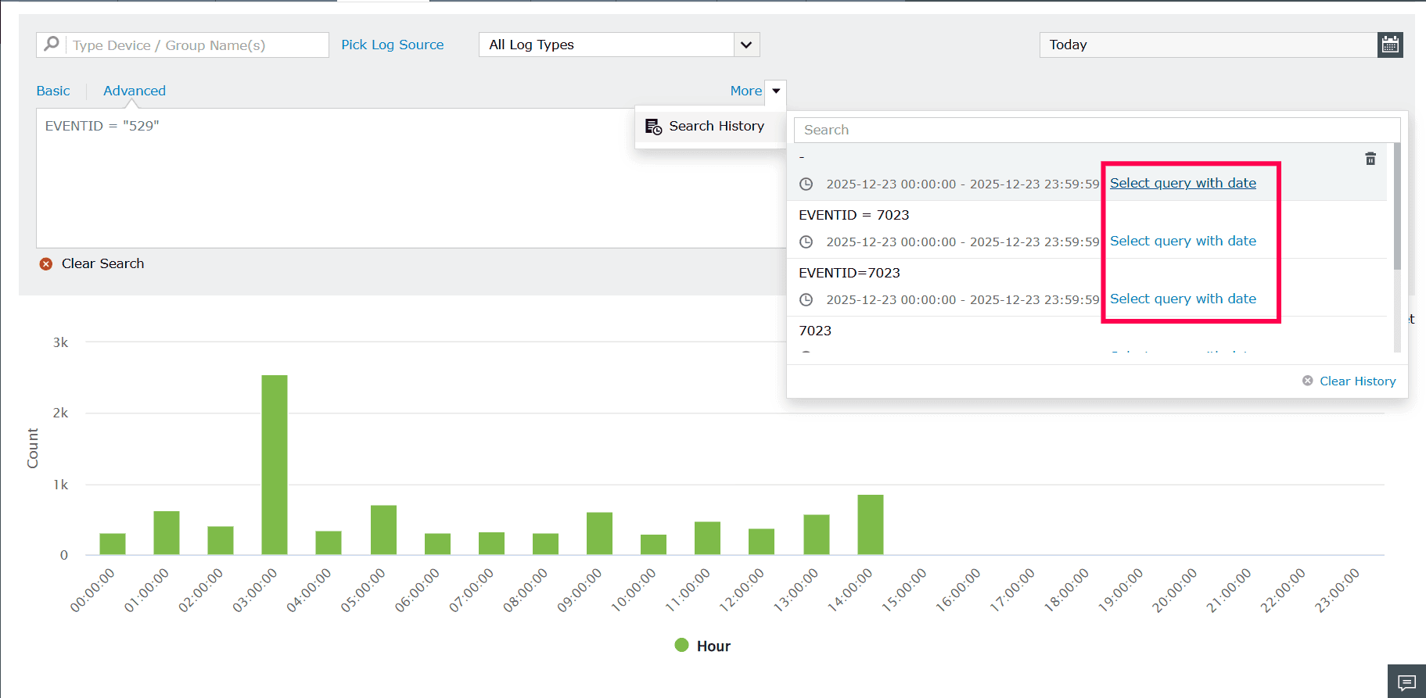Screen dimensions: 1426x698
Task: Open the calendar date picker icon
Action: tap(1390, 45)
